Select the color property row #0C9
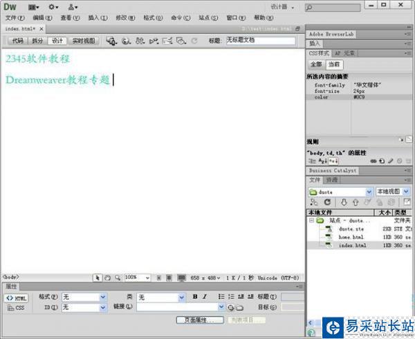 tap(359, 97)
